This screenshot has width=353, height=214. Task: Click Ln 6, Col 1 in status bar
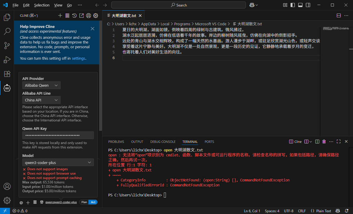point(252,211)
